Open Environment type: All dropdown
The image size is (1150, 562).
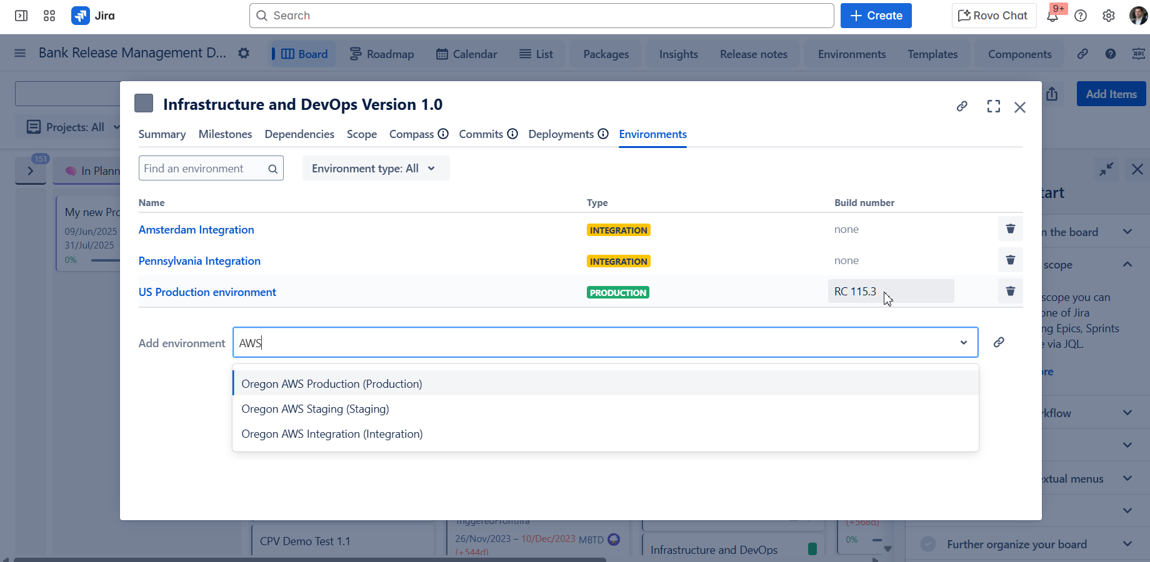[x=375, y=169]
